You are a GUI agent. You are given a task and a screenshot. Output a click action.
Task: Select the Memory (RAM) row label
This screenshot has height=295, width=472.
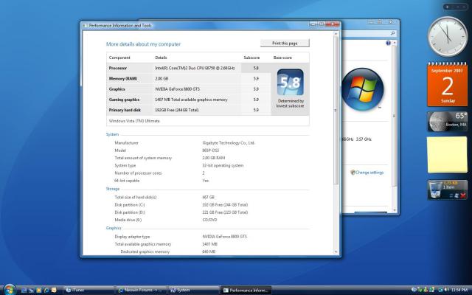click(x=123, y=79)
